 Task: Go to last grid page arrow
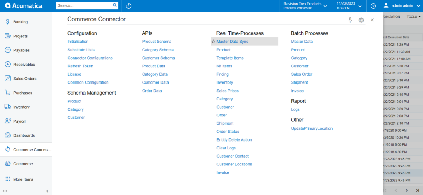418,190
